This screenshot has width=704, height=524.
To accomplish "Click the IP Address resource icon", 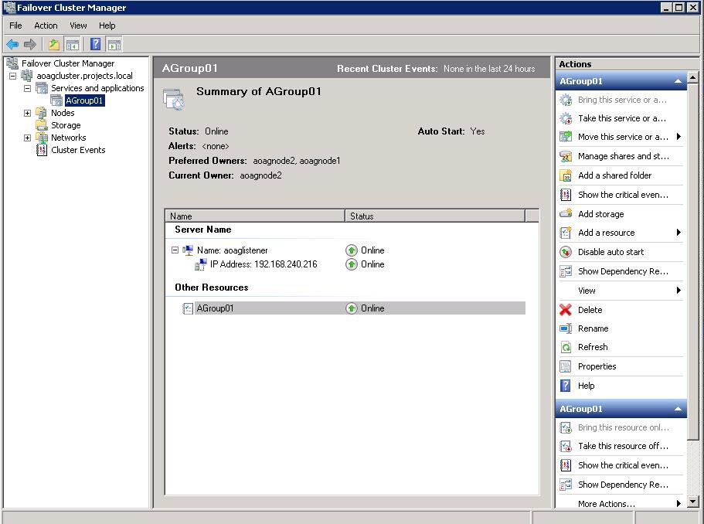I will point(201,264).
